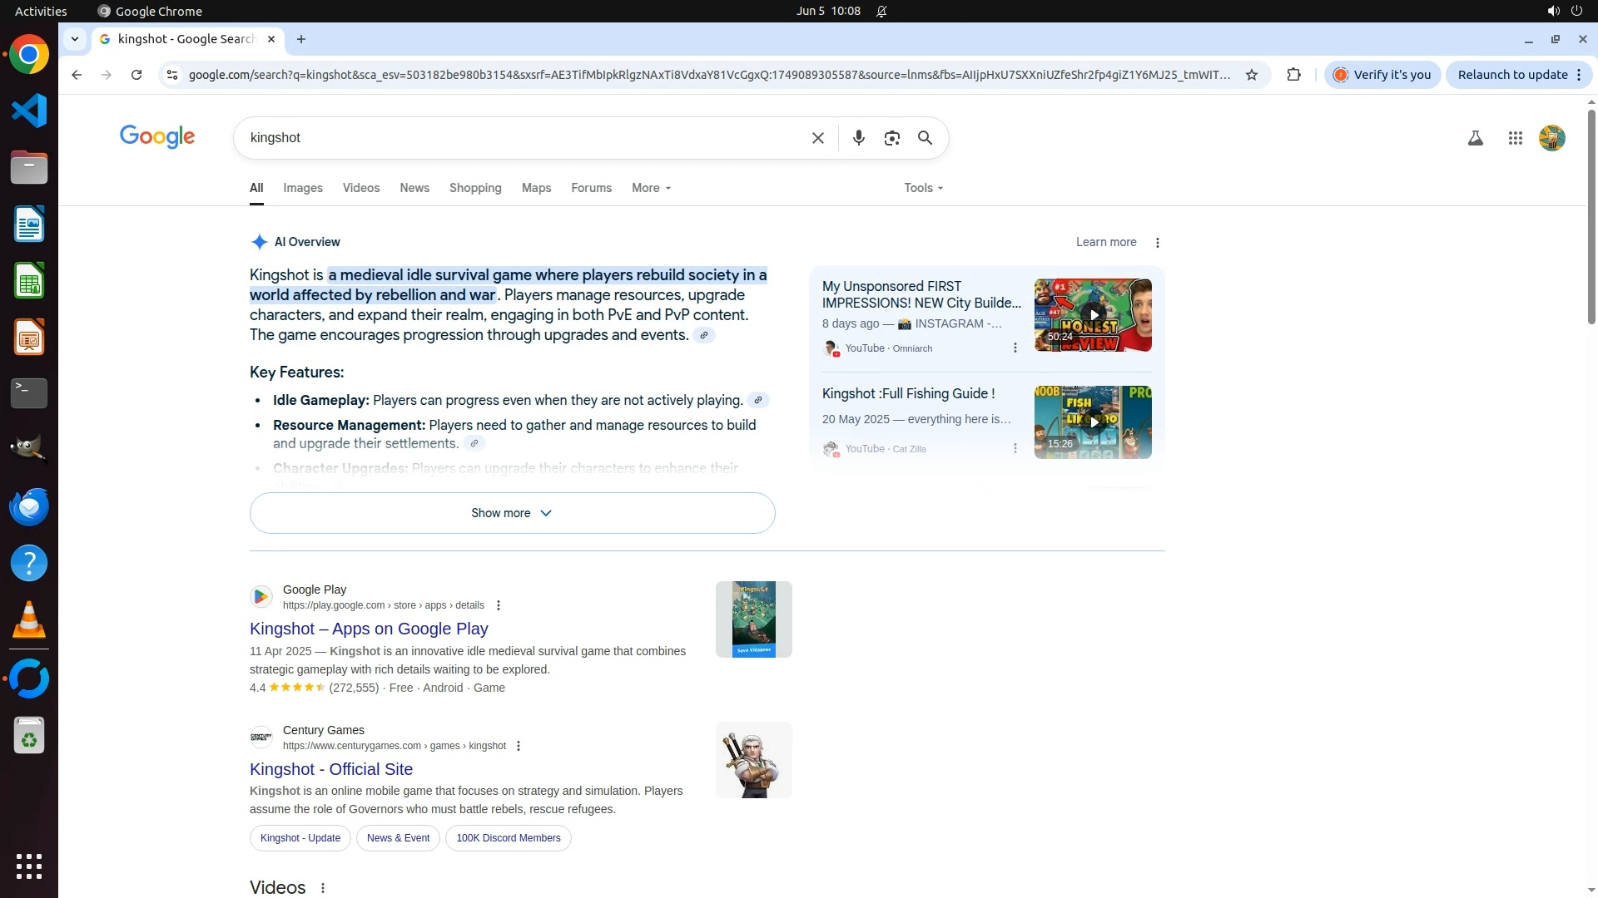The width and height of the screenshot is (1598, 898).
Task: Open the Tools dropdown
Action: [923, 188]
